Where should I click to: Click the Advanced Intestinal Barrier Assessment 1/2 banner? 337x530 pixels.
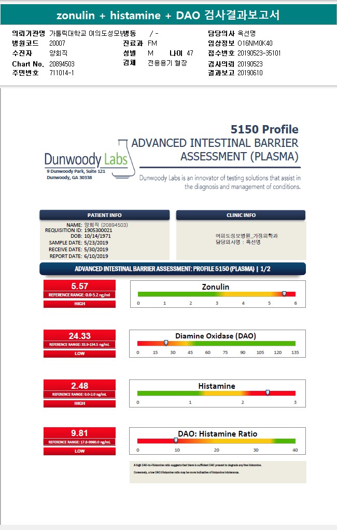click(x=173, y=269)
